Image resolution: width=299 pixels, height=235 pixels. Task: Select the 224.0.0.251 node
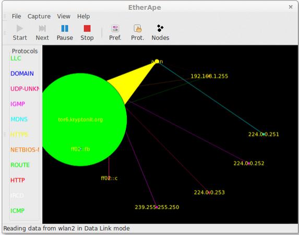coord(264,134)
